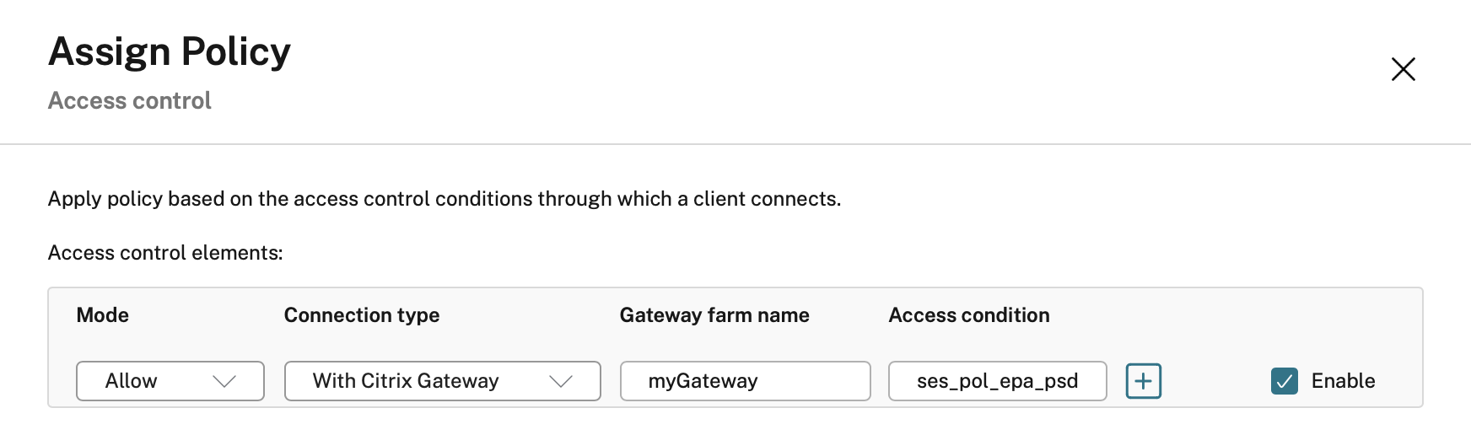Click the Access control elements label
1471x435 pixels.
coord(165,253)
